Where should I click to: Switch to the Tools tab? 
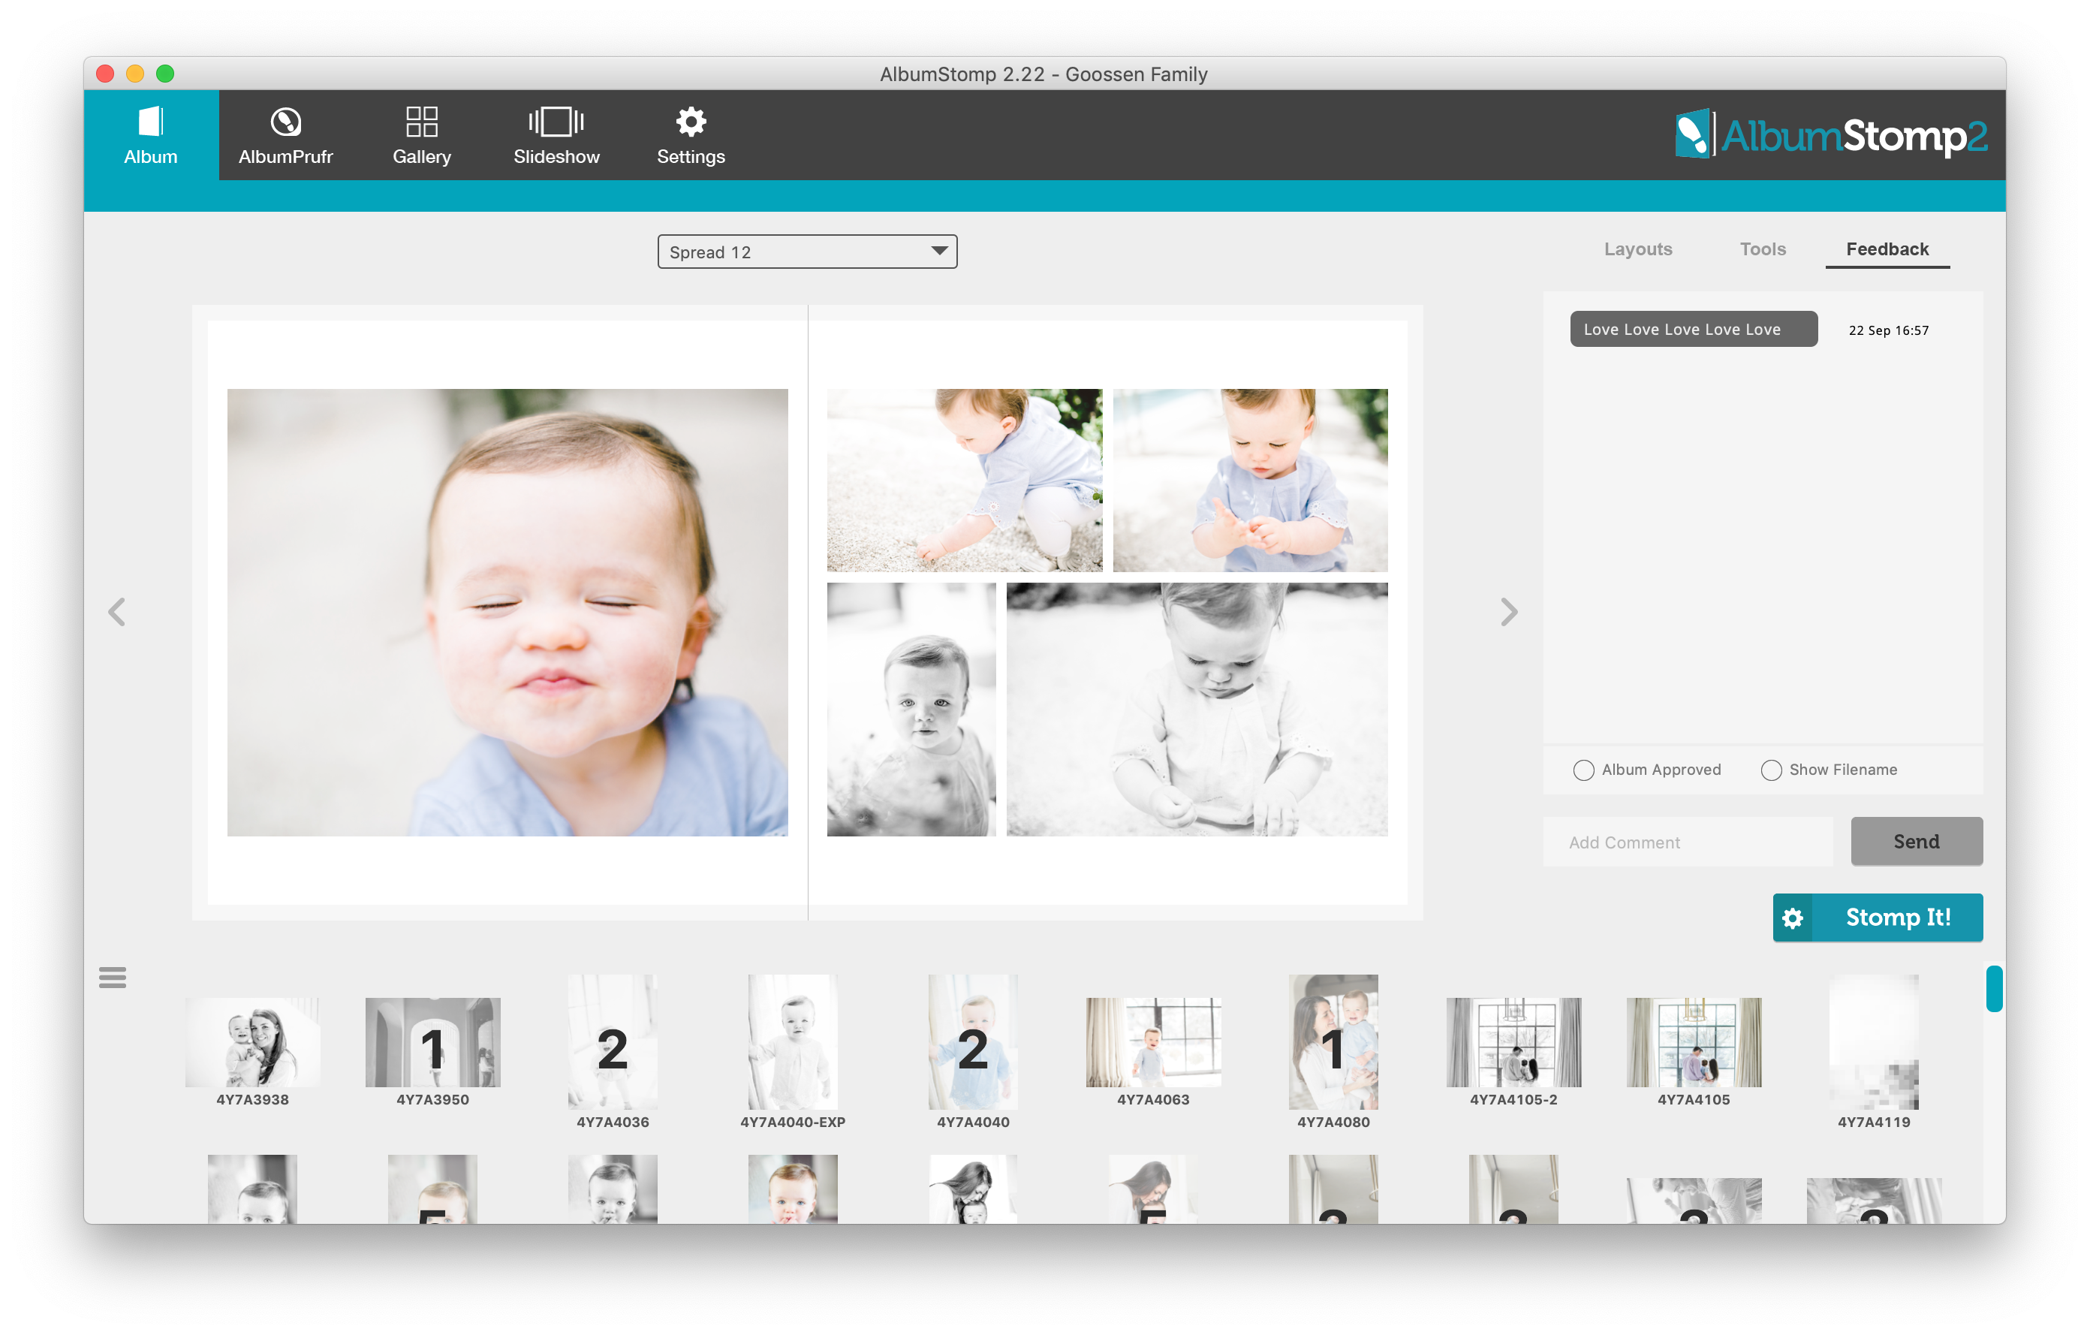pyautogui.click(x=1763, y=249)
